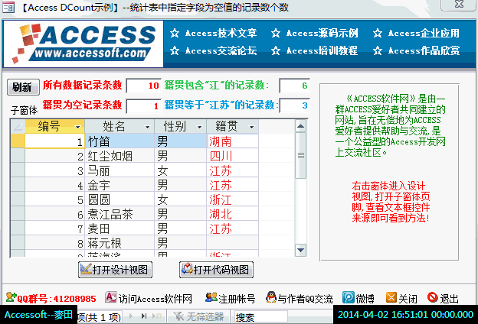Viewport: 478px width, 324px height.
Task: Open 注册帐号 link text
Action: [x=237, y=299]
